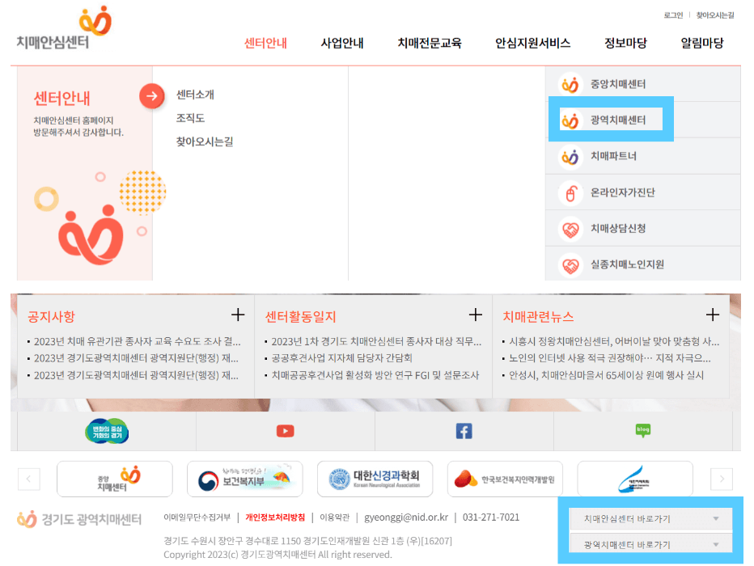The width and height of the screenshot is (754, 566).
Task: Click the 로그인 link
Action: coord(671,15)
